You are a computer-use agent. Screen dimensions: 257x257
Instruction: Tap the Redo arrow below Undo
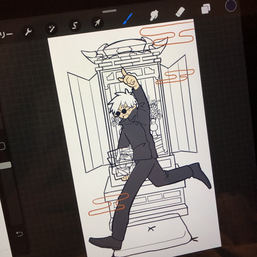pos(22,247)
